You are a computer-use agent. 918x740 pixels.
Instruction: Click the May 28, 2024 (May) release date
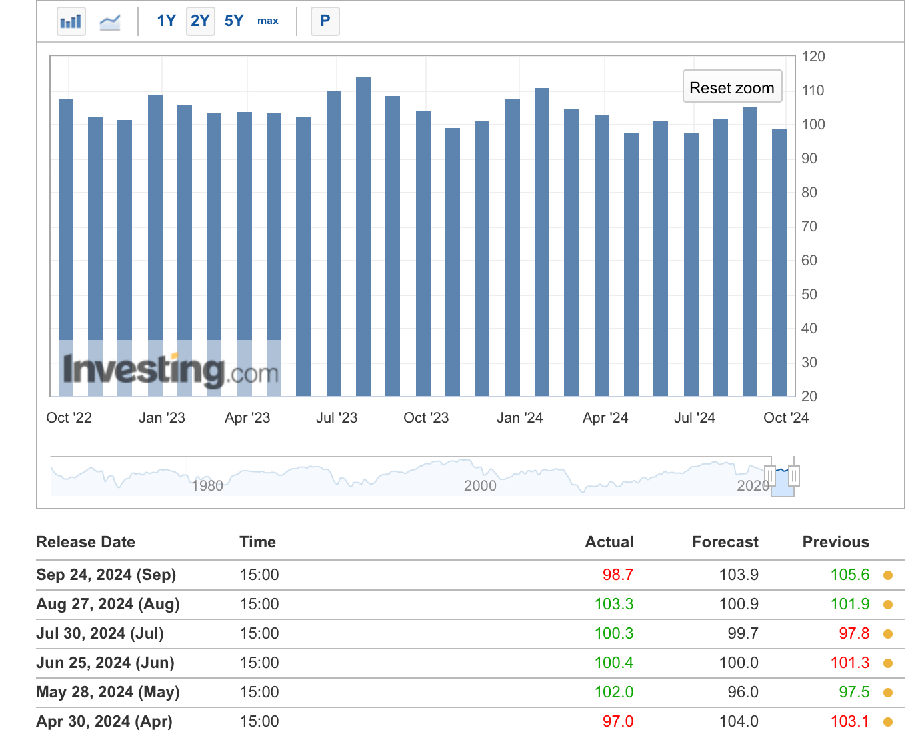point(108,692)
